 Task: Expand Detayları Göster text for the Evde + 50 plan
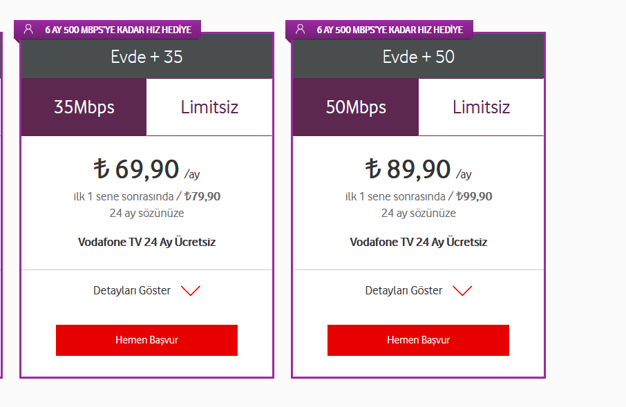tap(404, 291)
